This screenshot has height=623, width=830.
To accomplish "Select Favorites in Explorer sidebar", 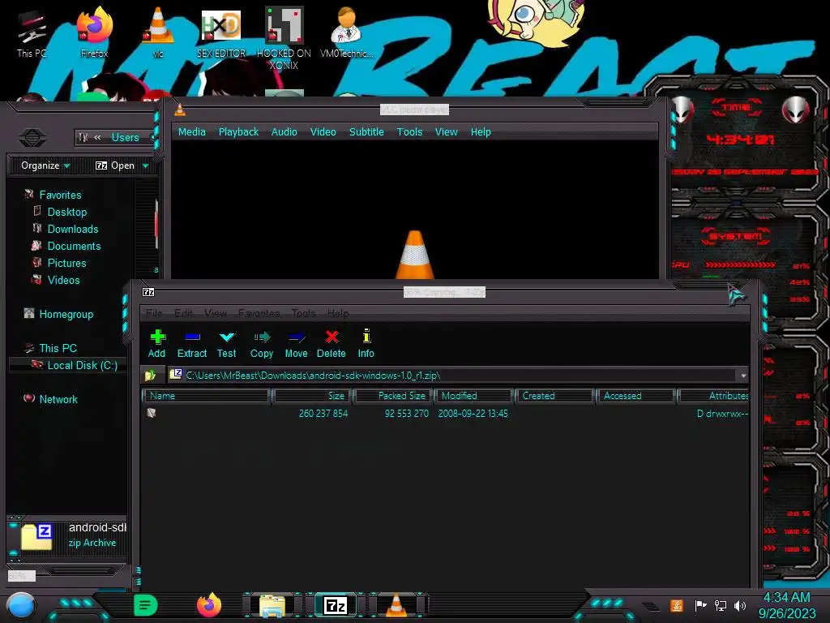I will (60, 195).
